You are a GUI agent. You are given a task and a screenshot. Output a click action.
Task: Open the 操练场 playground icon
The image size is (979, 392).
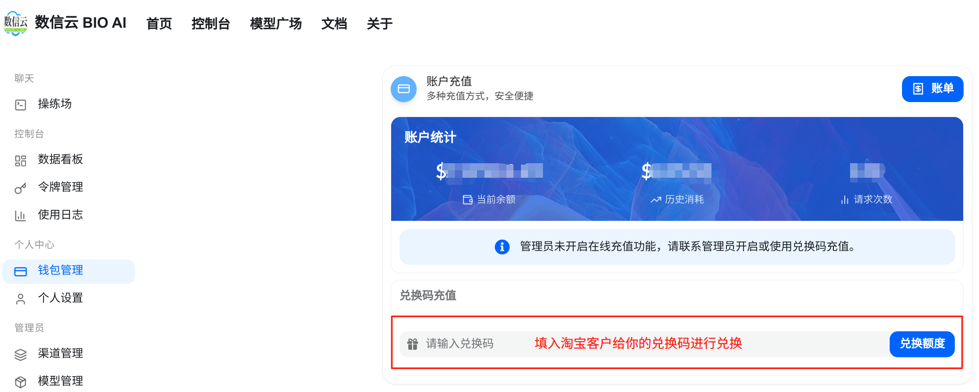[21, 105]
